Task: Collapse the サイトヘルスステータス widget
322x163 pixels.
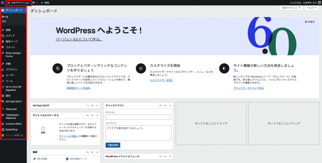Action: tap(97, 115)
